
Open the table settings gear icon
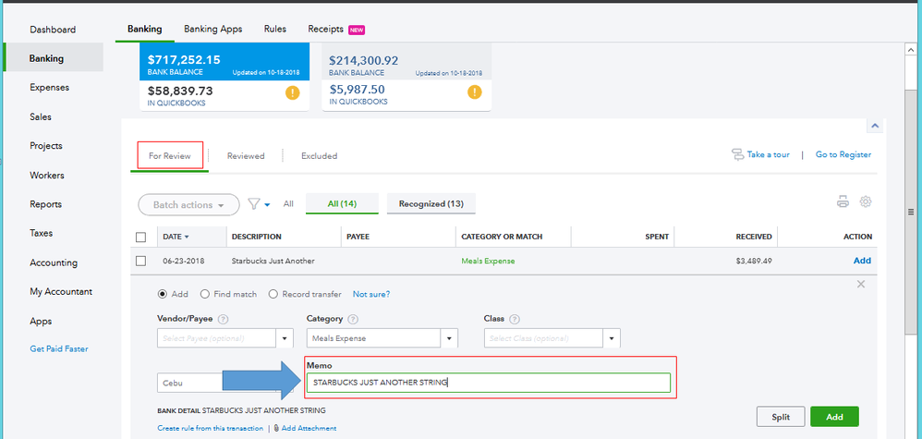(x=866, y=201)
